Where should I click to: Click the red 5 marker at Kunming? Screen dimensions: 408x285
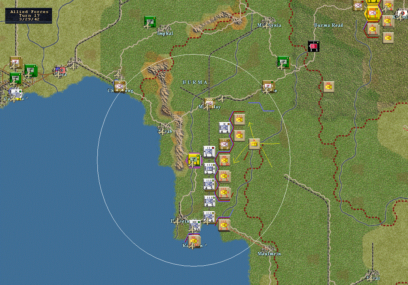pos(402,13)
